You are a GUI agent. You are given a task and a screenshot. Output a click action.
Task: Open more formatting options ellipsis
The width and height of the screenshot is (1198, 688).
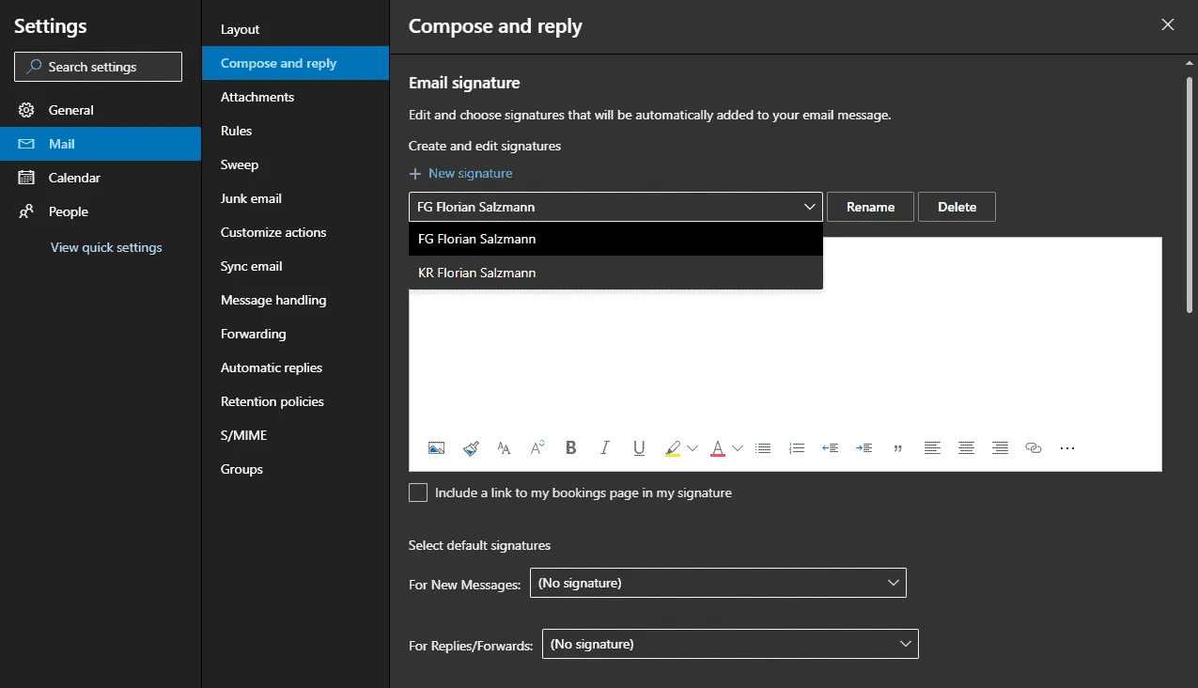click(x=1067, y=448)
